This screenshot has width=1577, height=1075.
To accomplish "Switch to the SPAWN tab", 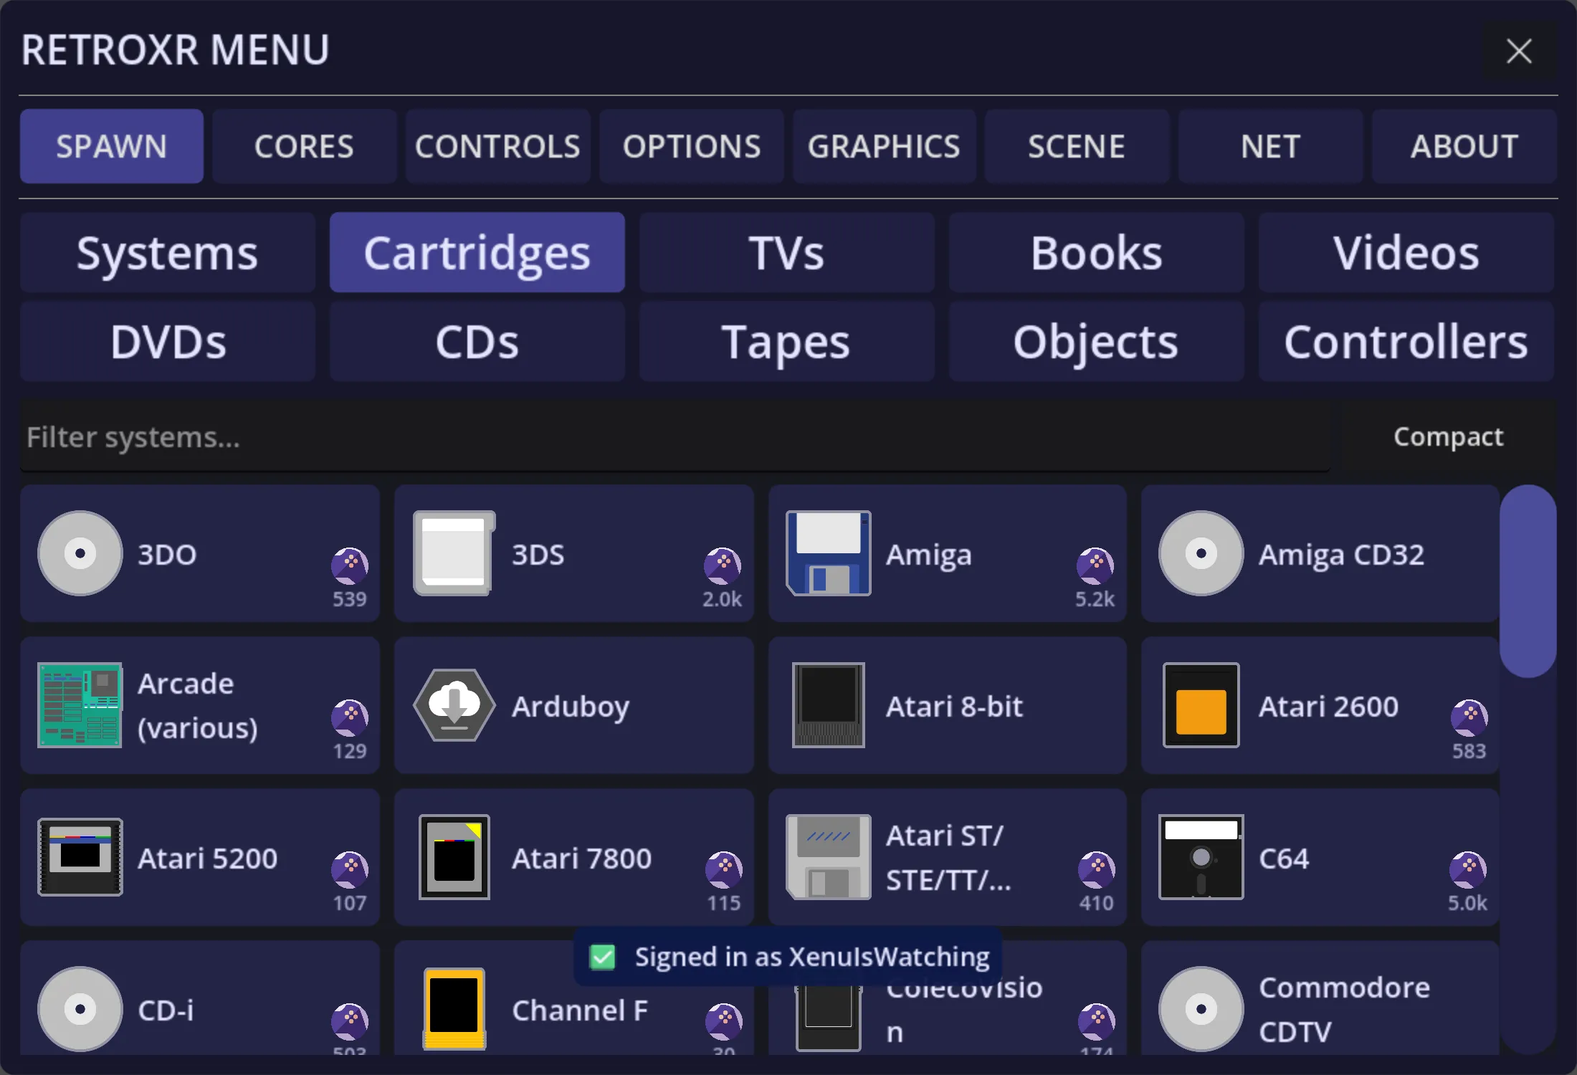I will [112, 146].
